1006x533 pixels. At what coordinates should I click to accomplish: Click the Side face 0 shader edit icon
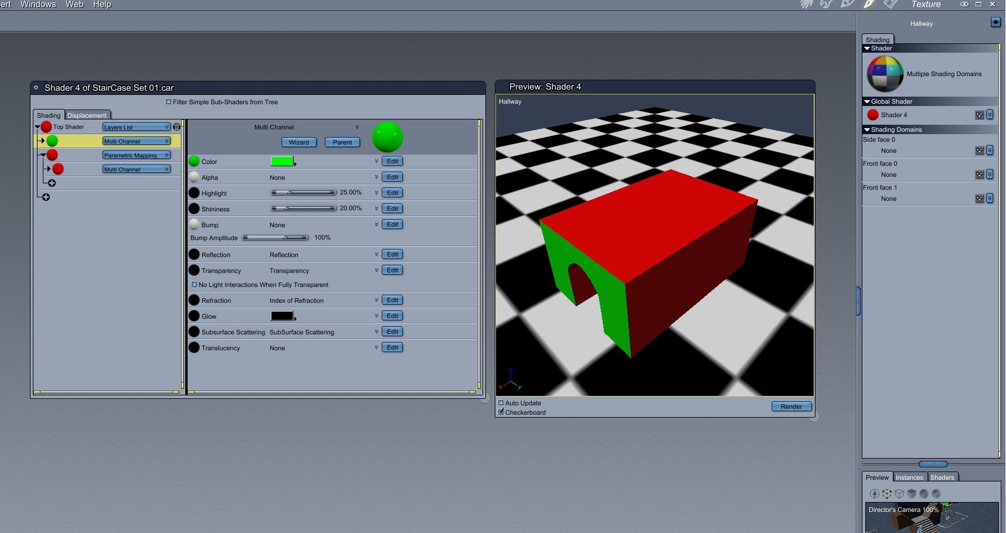(x=979, y=151)
